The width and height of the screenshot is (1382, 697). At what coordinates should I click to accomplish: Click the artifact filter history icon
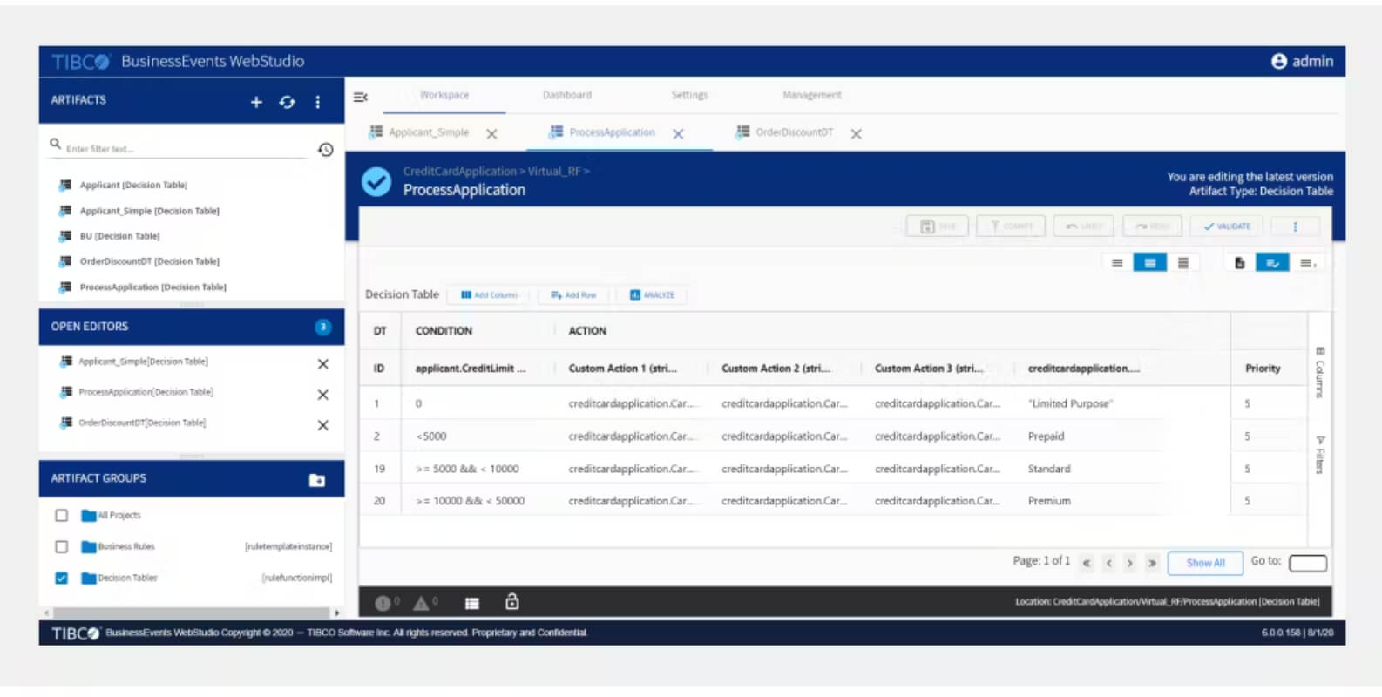pyautogui.click(x=325, y=150)
